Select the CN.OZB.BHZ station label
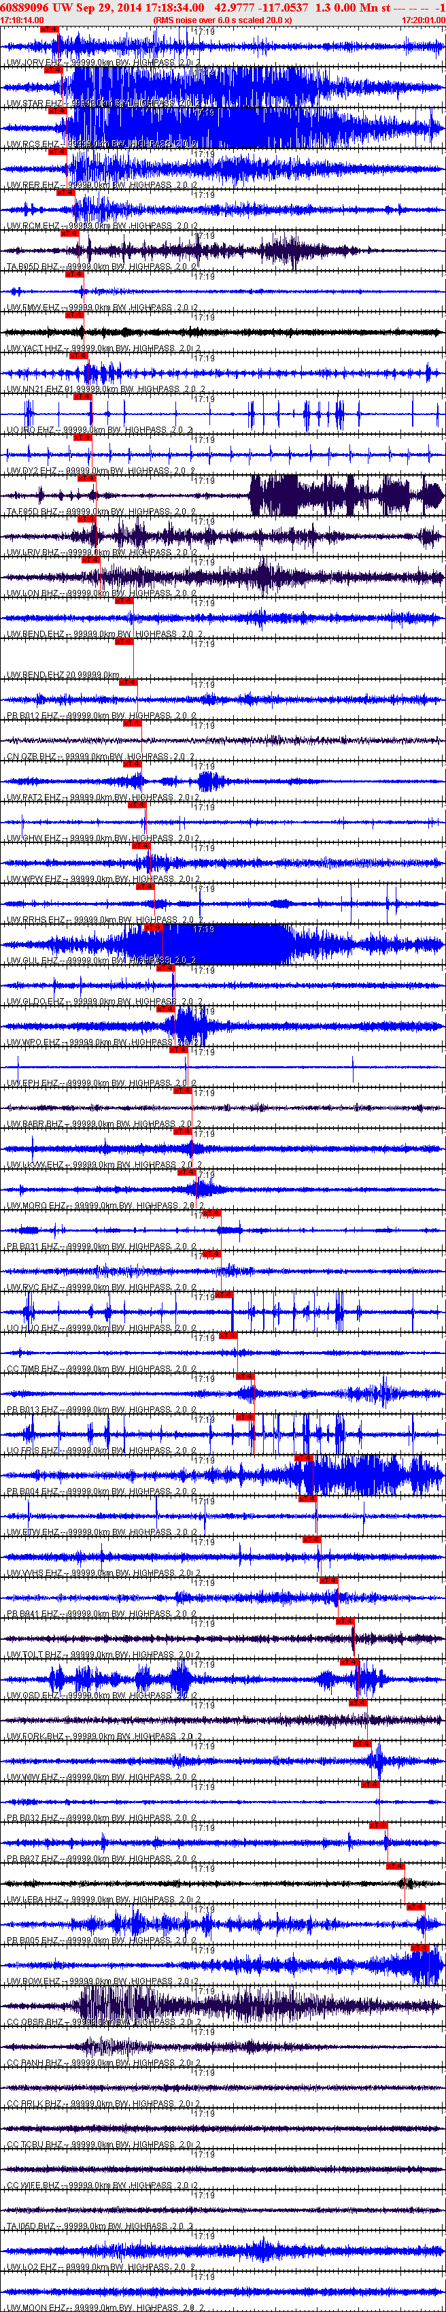This screenshot has width=446, height=2312. click(x=100, y=757)
